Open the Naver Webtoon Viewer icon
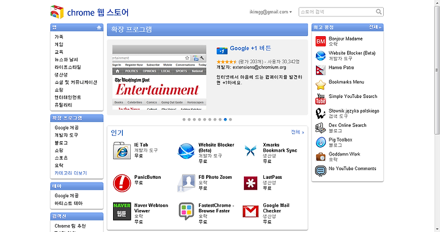Screen dimensions: 440x232 [x=122, y=211]
